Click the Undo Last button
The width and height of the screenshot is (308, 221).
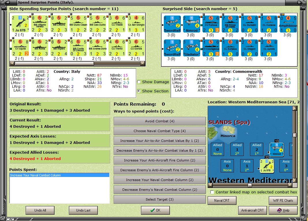[x=83, y=210]
